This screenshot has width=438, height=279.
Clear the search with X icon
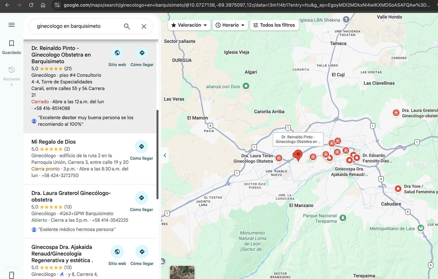[x=144, y=26]
